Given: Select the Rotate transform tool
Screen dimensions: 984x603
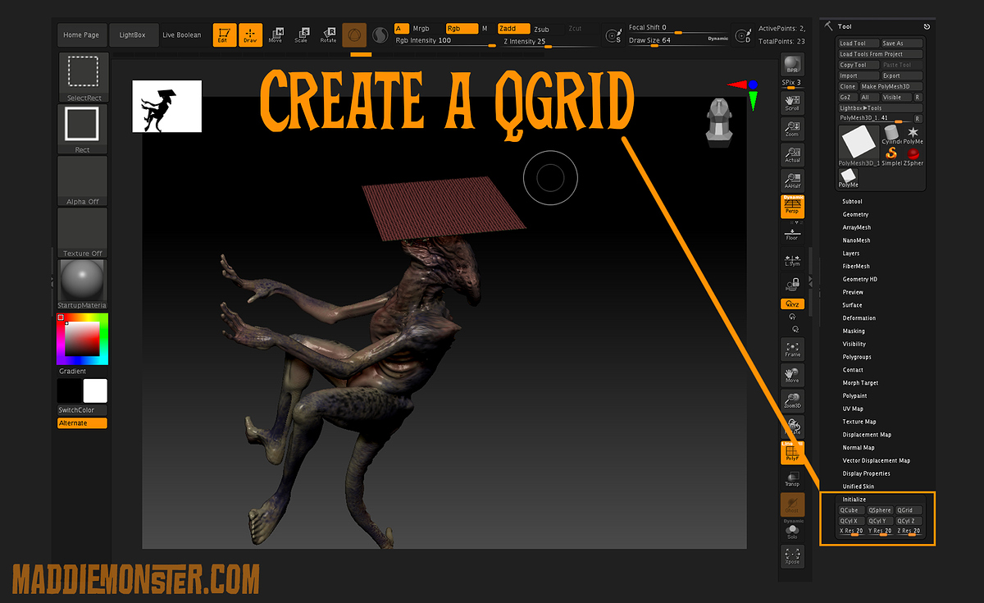Looking at the screenshot, I should [x=328, y=34].
